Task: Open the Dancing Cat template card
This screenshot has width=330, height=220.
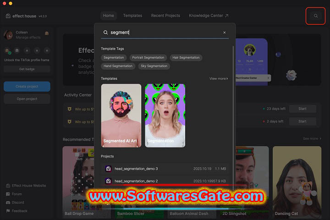Action: pyautogui.click(x=297, y=182)
